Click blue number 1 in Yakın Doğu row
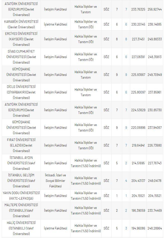The height and width of the screenshot is (238, 166). (x=126, y=196)
